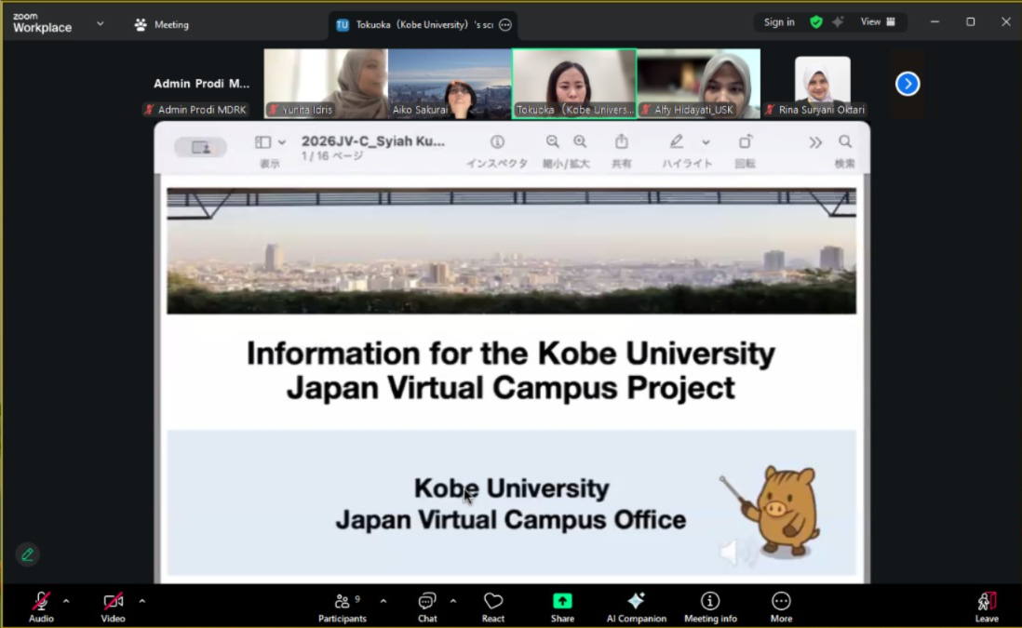Click the rotate page icon
The image size is (1022, 628).
click(745, 141)
